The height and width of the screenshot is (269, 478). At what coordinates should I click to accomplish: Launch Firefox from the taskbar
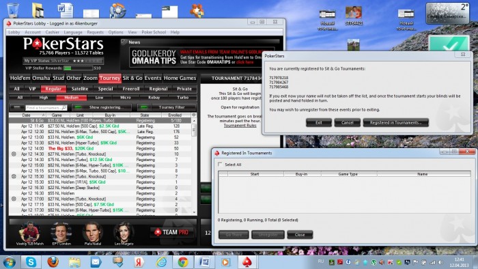pyautogui.click(x=53, y=262)
